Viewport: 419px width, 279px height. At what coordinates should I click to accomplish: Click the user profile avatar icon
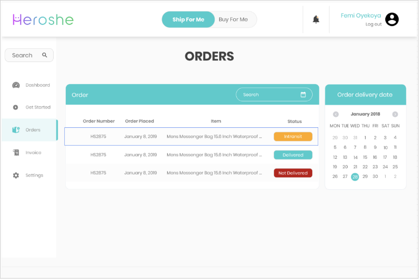tap(392, 19)
